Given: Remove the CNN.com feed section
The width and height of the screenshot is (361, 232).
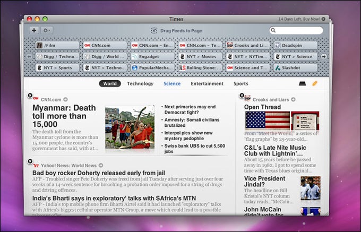Looking at the screenshot, I should coord(30,95).
